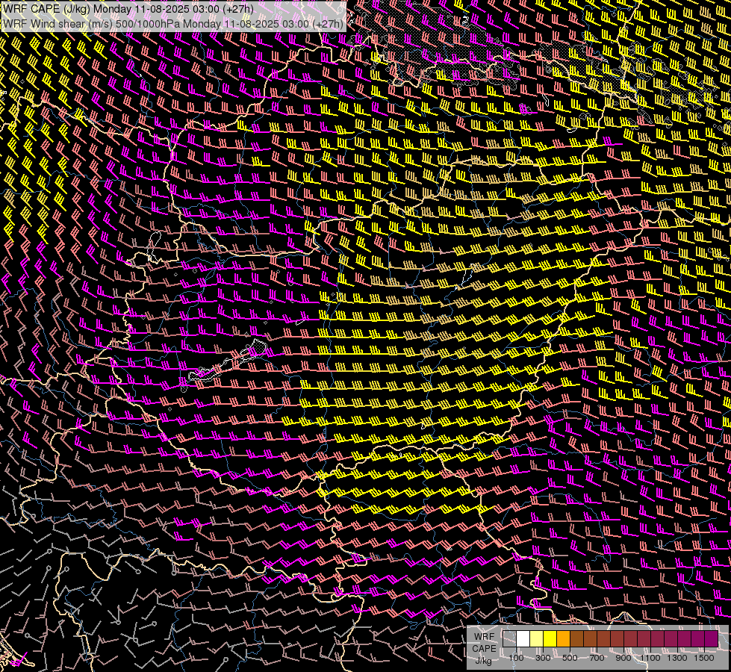The width and height of the screenshot is (731, 672).
Task: Click the 700 legend value
Action: pyautogui.click(x=597, y=658)
